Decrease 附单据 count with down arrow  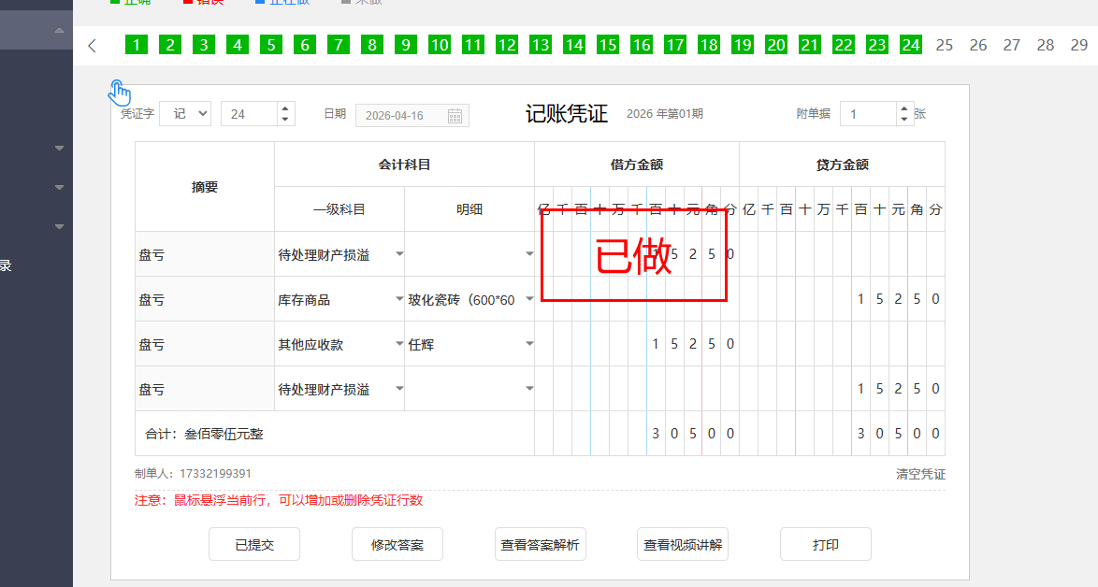tap(903, 120)
